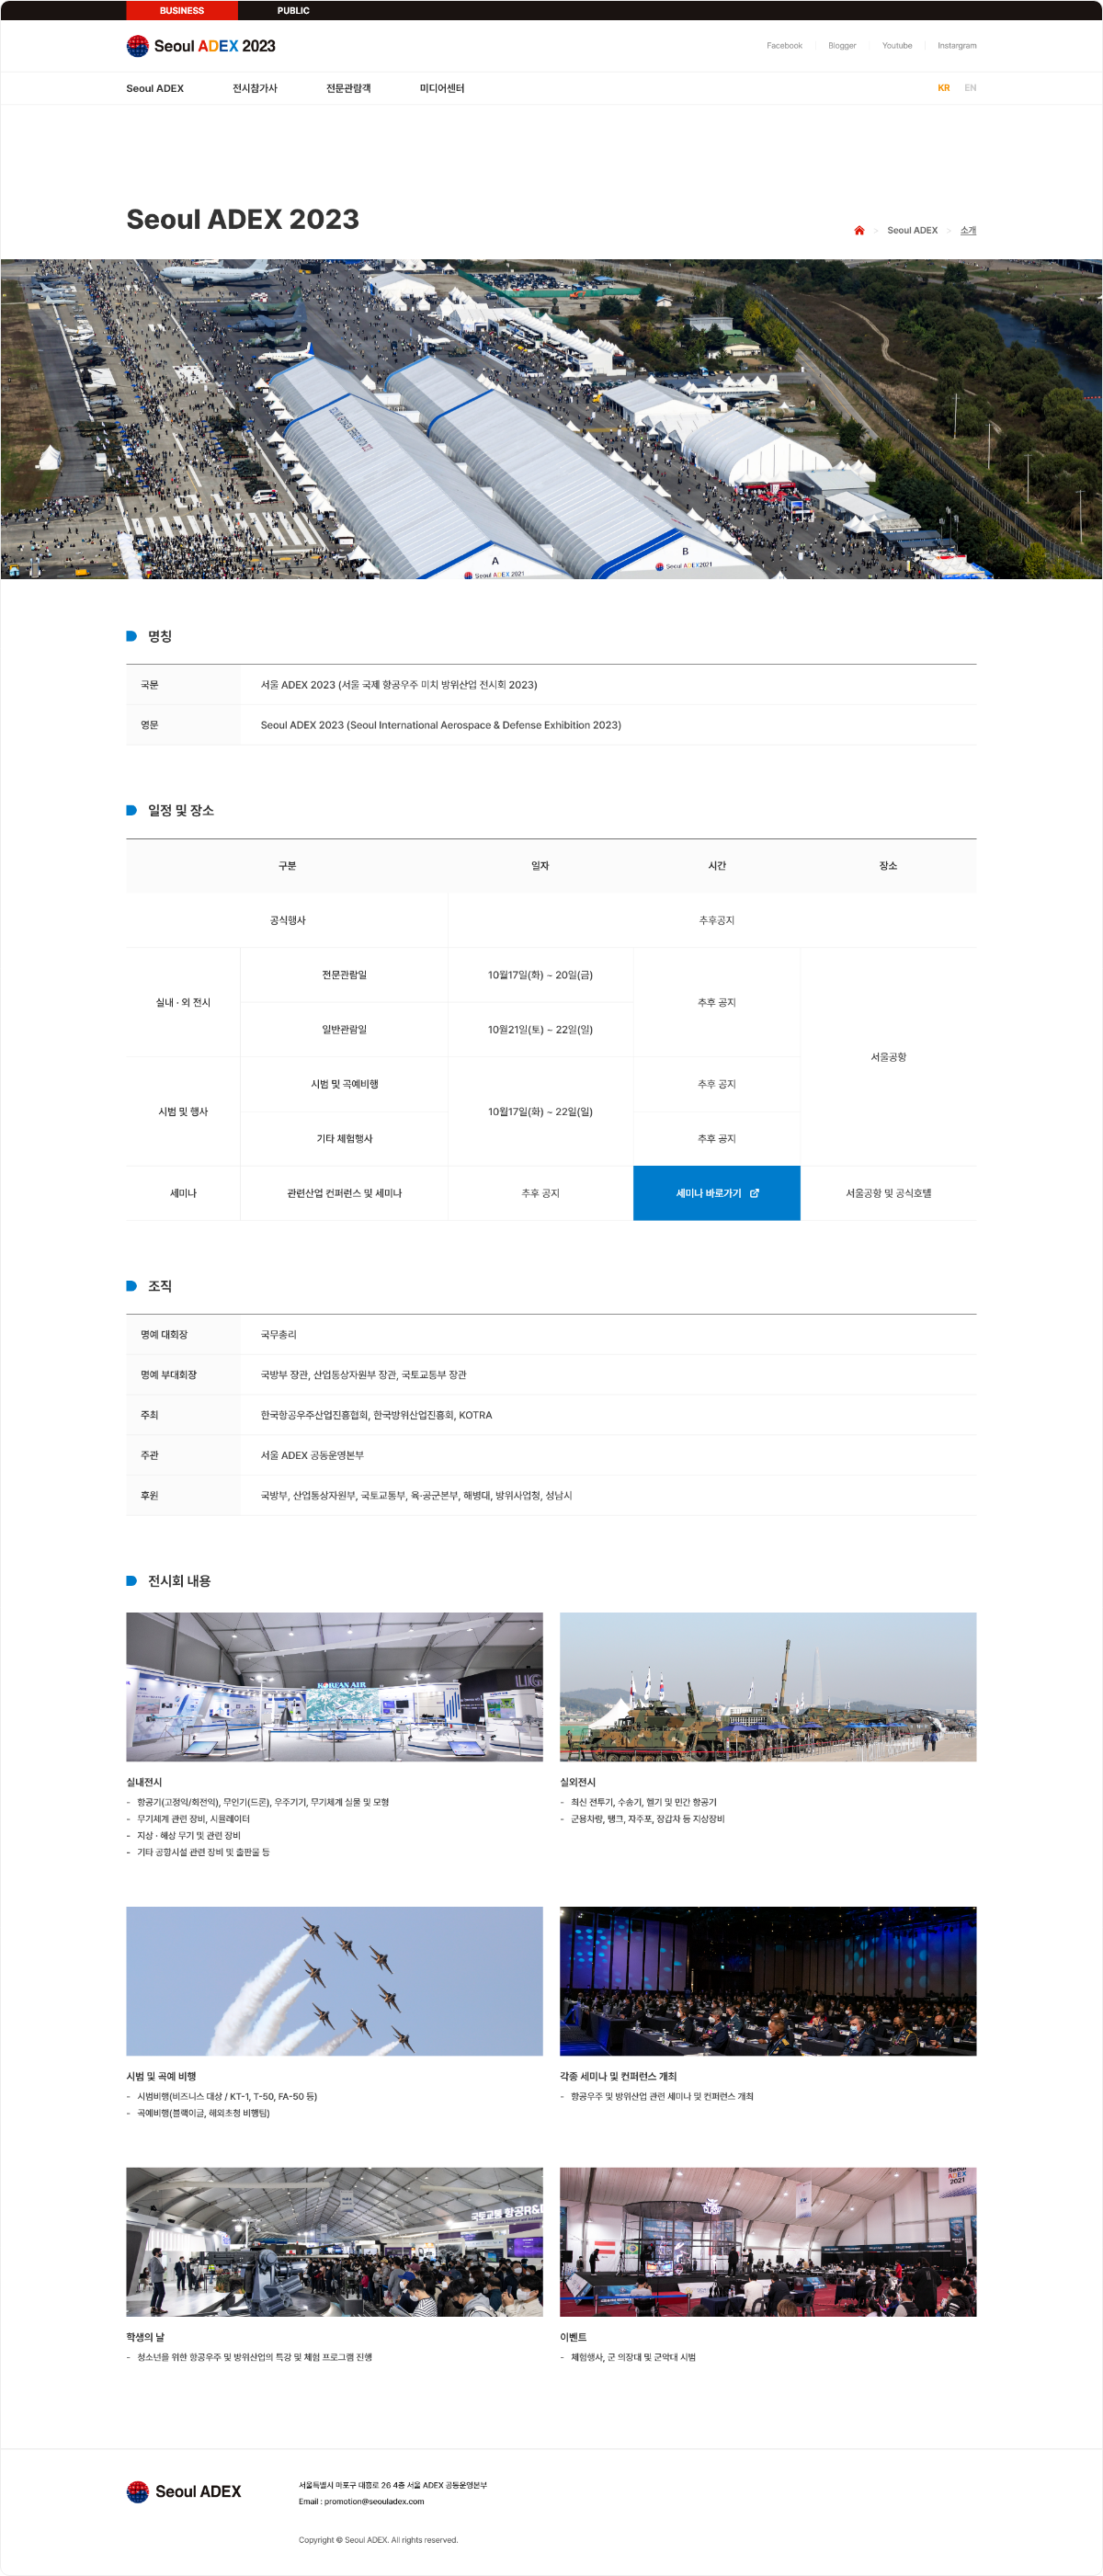Viewport: 1103px width, 2576px height.
Task: Click the 전문관람일 cell
Action: pyautogui.click(x=344, y=975)
